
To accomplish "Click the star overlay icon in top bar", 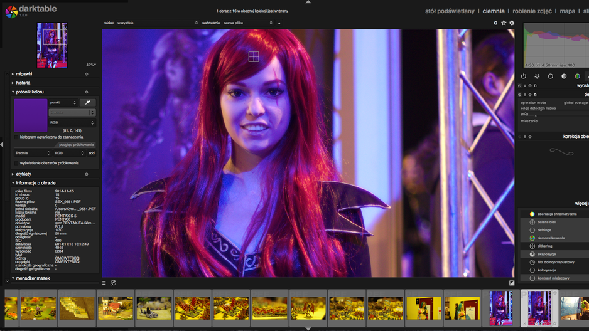I will point(504,23).
